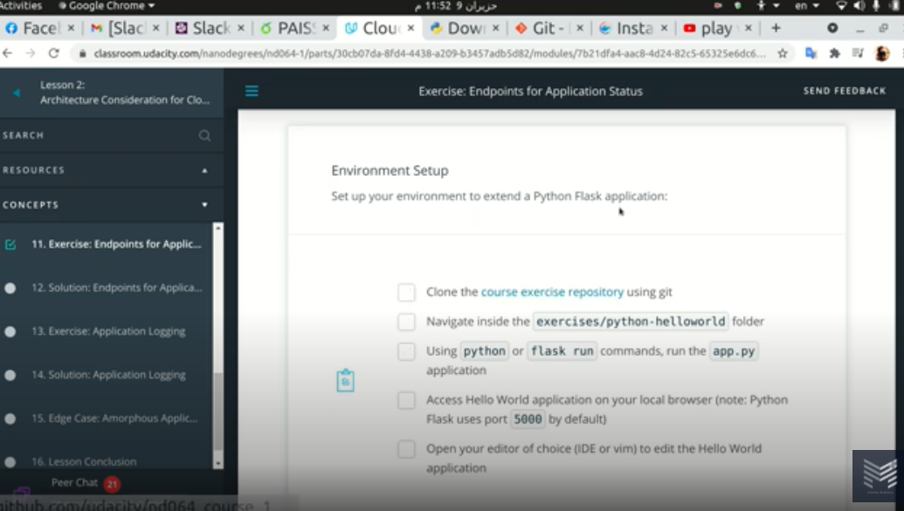The image size is (904, 511).
Task: Click the back arrow beside Lesson 2
Action: coord(16,92)
